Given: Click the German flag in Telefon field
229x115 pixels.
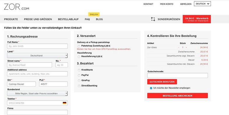Looking at the screenshot, I should click(64, 103).
